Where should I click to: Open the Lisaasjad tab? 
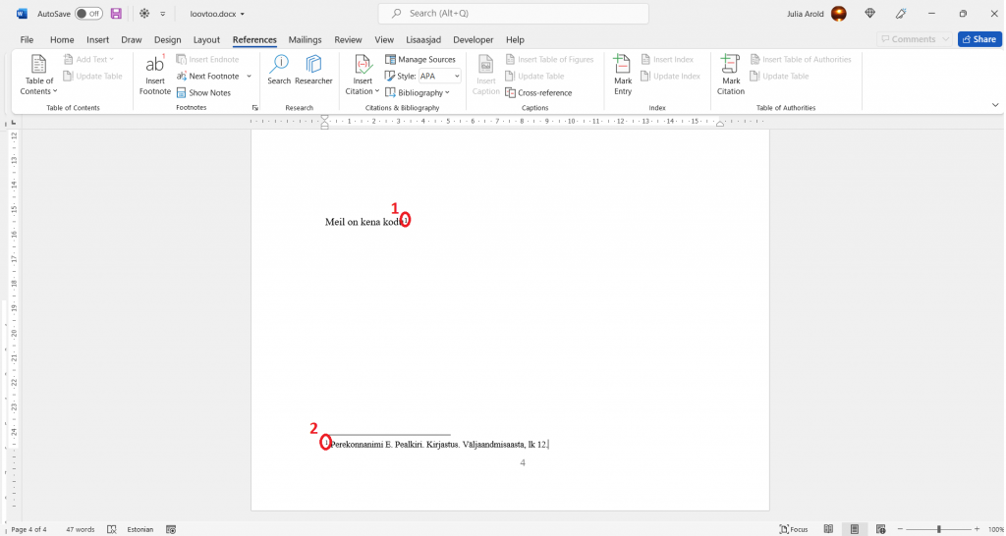(423, 39)
